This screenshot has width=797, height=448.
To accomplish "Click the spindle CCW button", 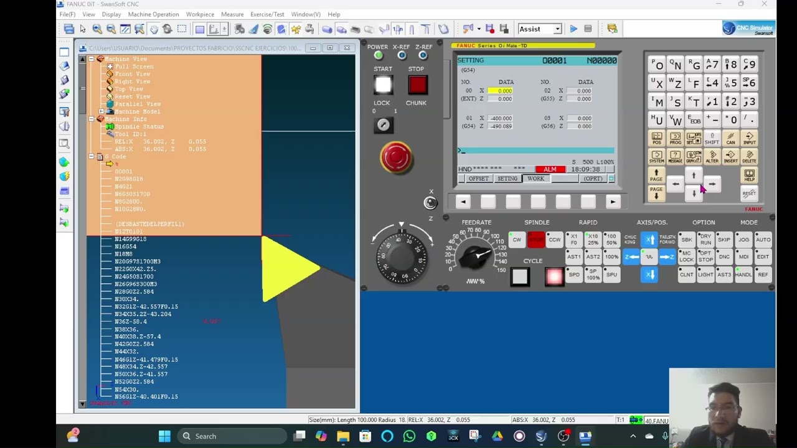I will click(x=554, y=240).
